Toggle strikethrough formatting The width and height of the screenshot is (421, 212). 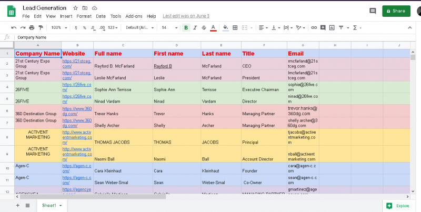(204, 27)
